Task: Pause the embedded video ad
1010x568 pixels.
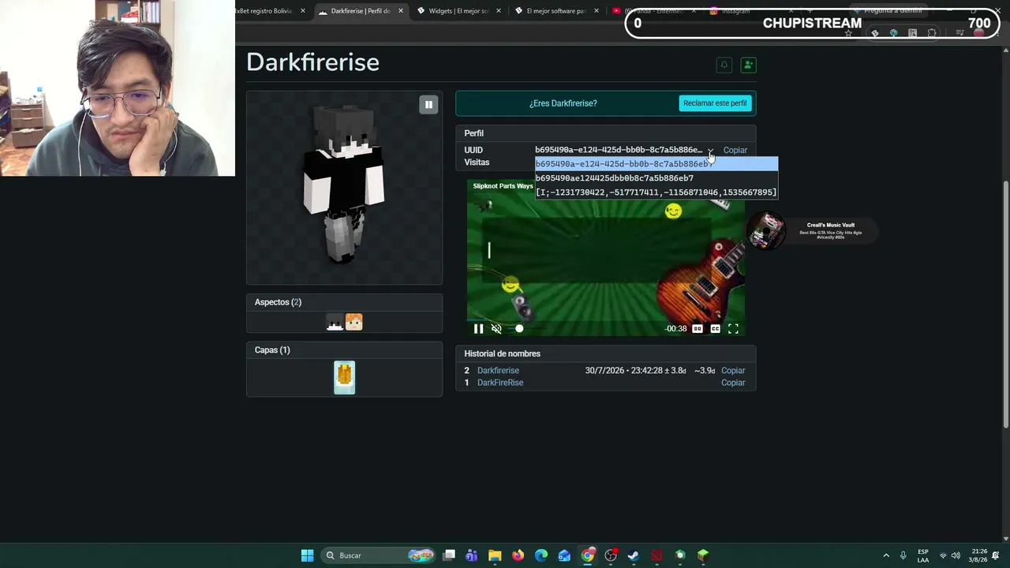Action: tap(478, 329)
